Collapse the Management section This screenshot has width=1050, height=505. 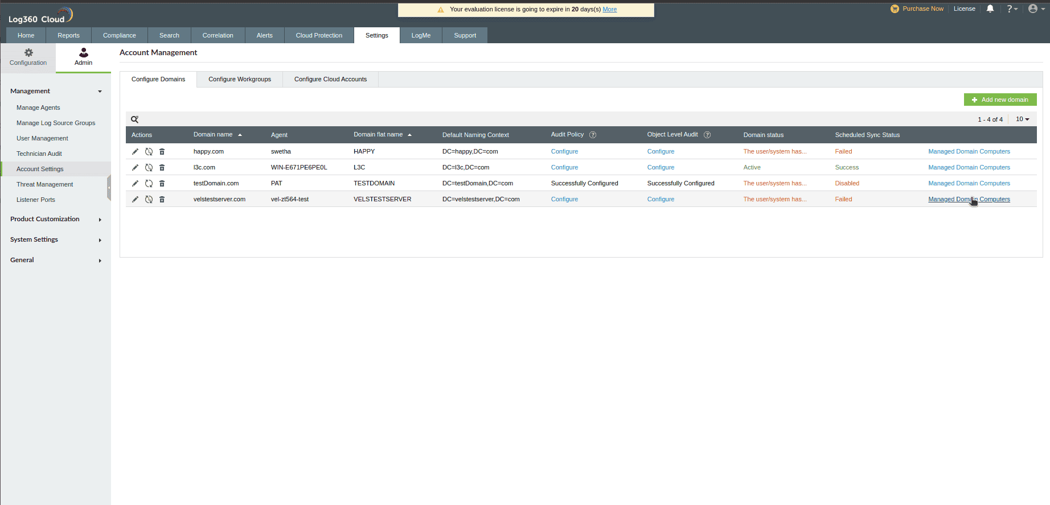(x=100, y=92)
